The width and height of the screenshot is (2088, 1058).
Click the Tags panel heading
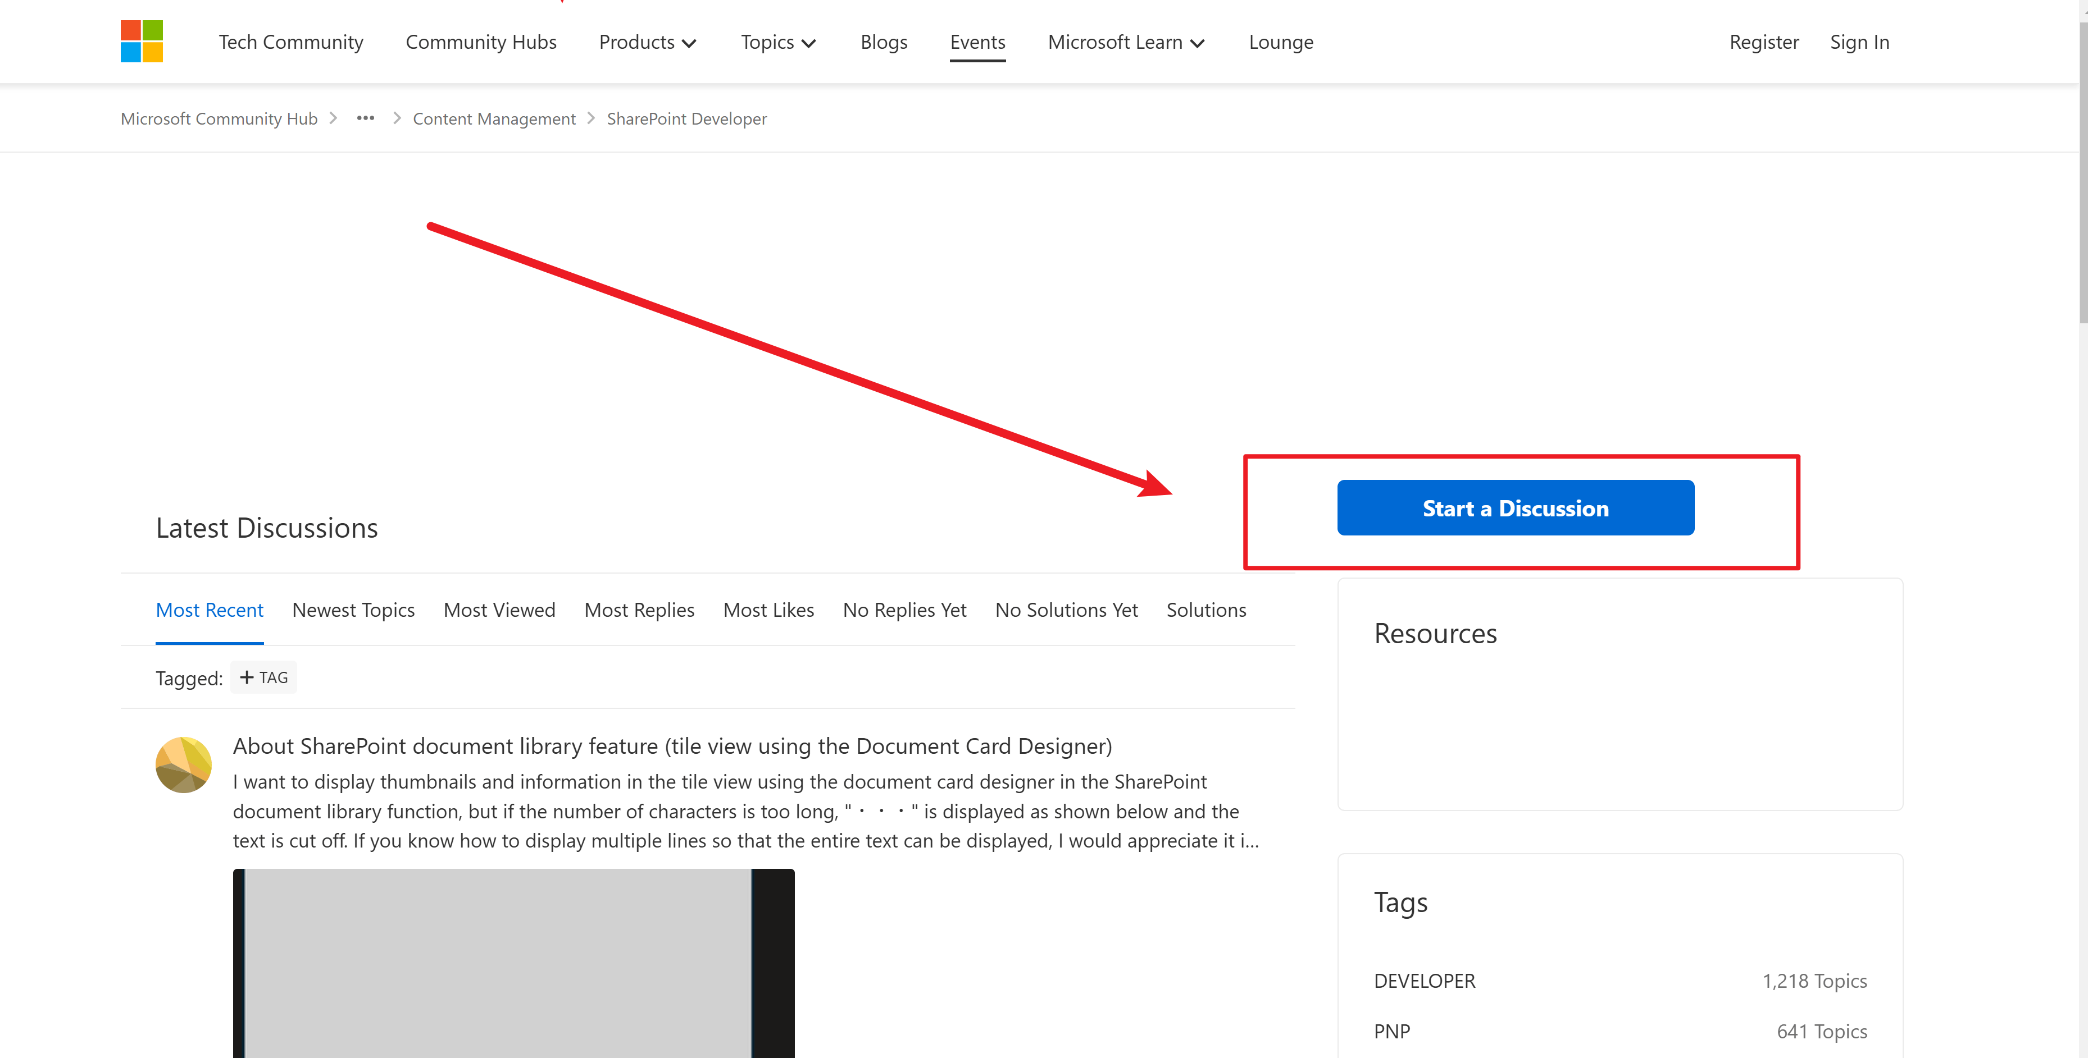1400,903
